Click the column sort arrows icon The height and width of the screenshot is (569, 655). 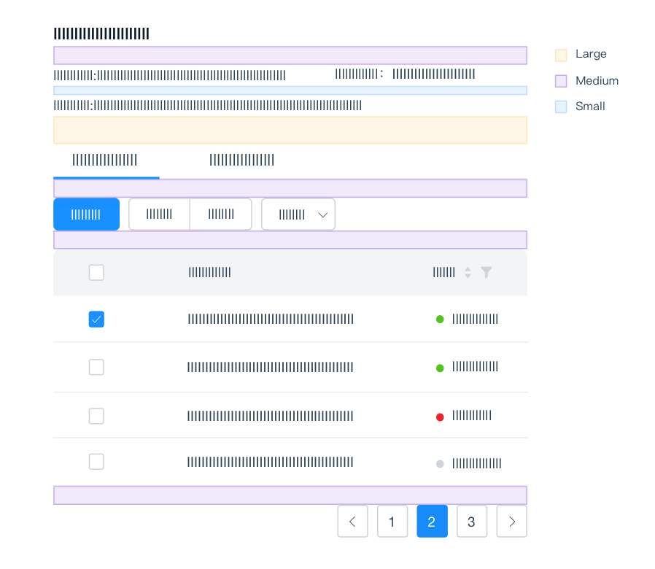pyautogui.click(x=468, y=273)
